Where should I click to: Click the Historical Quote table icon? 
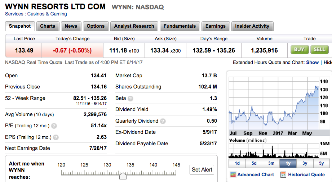283,174
